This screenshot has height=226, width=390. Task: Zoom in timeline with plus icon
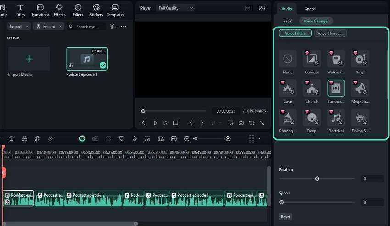[x=228, y=139]
